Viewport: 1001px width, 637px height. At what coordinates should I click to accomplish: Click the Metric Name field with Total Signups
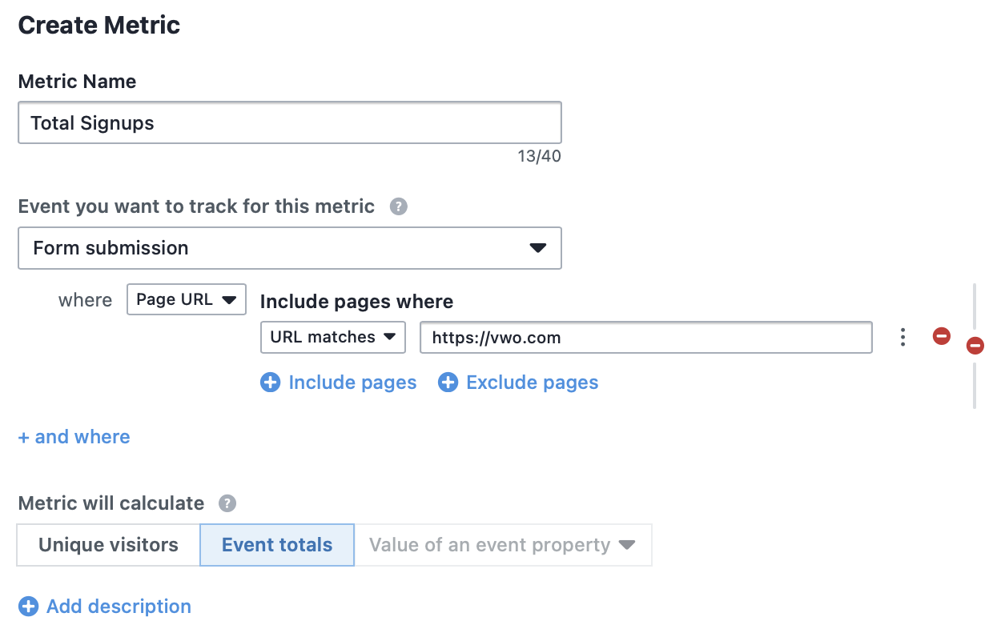pyautogui.click(x=290, y=122)
